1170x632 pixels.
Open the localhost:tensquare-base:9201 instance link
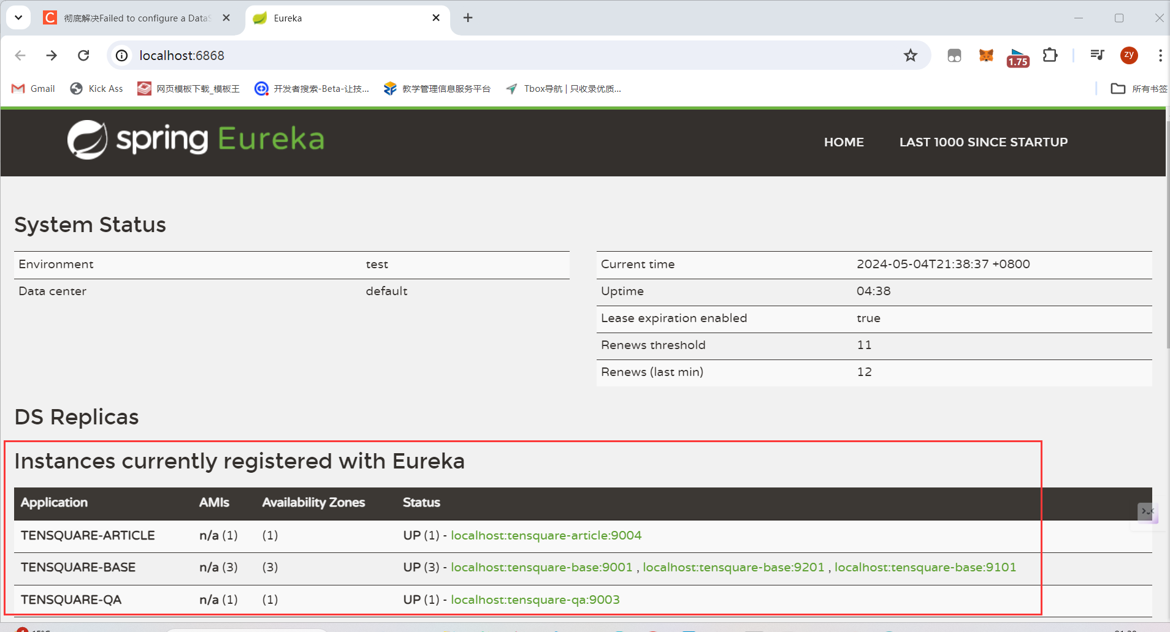pos(733,567)
